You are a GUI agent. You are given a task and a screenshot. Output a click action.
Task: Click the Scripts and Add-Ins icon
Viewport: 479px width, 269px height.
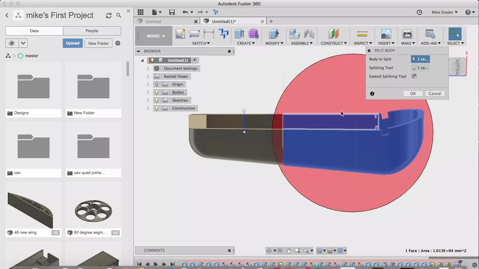click(x=430, y=34)
